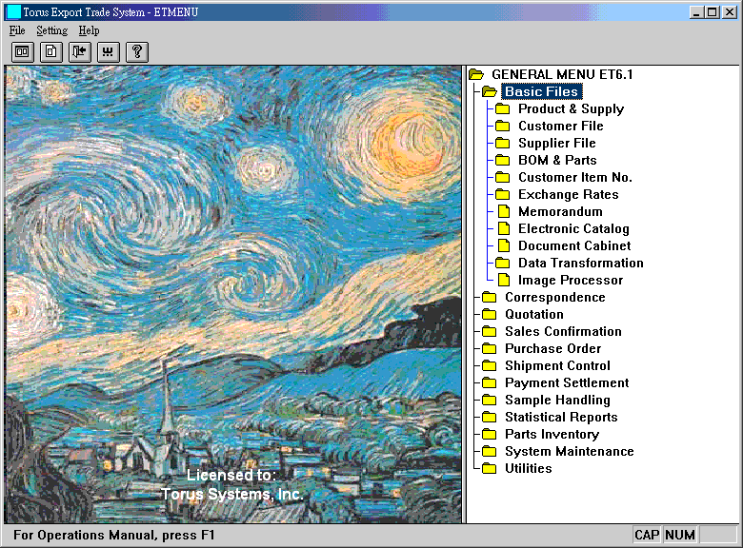Close the Torus Export Trade System window
This screenshot has height=548, width=743.
[x=730, y=12]
